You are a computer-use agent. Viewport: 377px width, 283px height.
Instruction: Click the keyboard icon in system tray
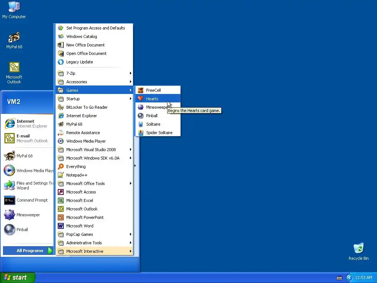click(339, 278)
